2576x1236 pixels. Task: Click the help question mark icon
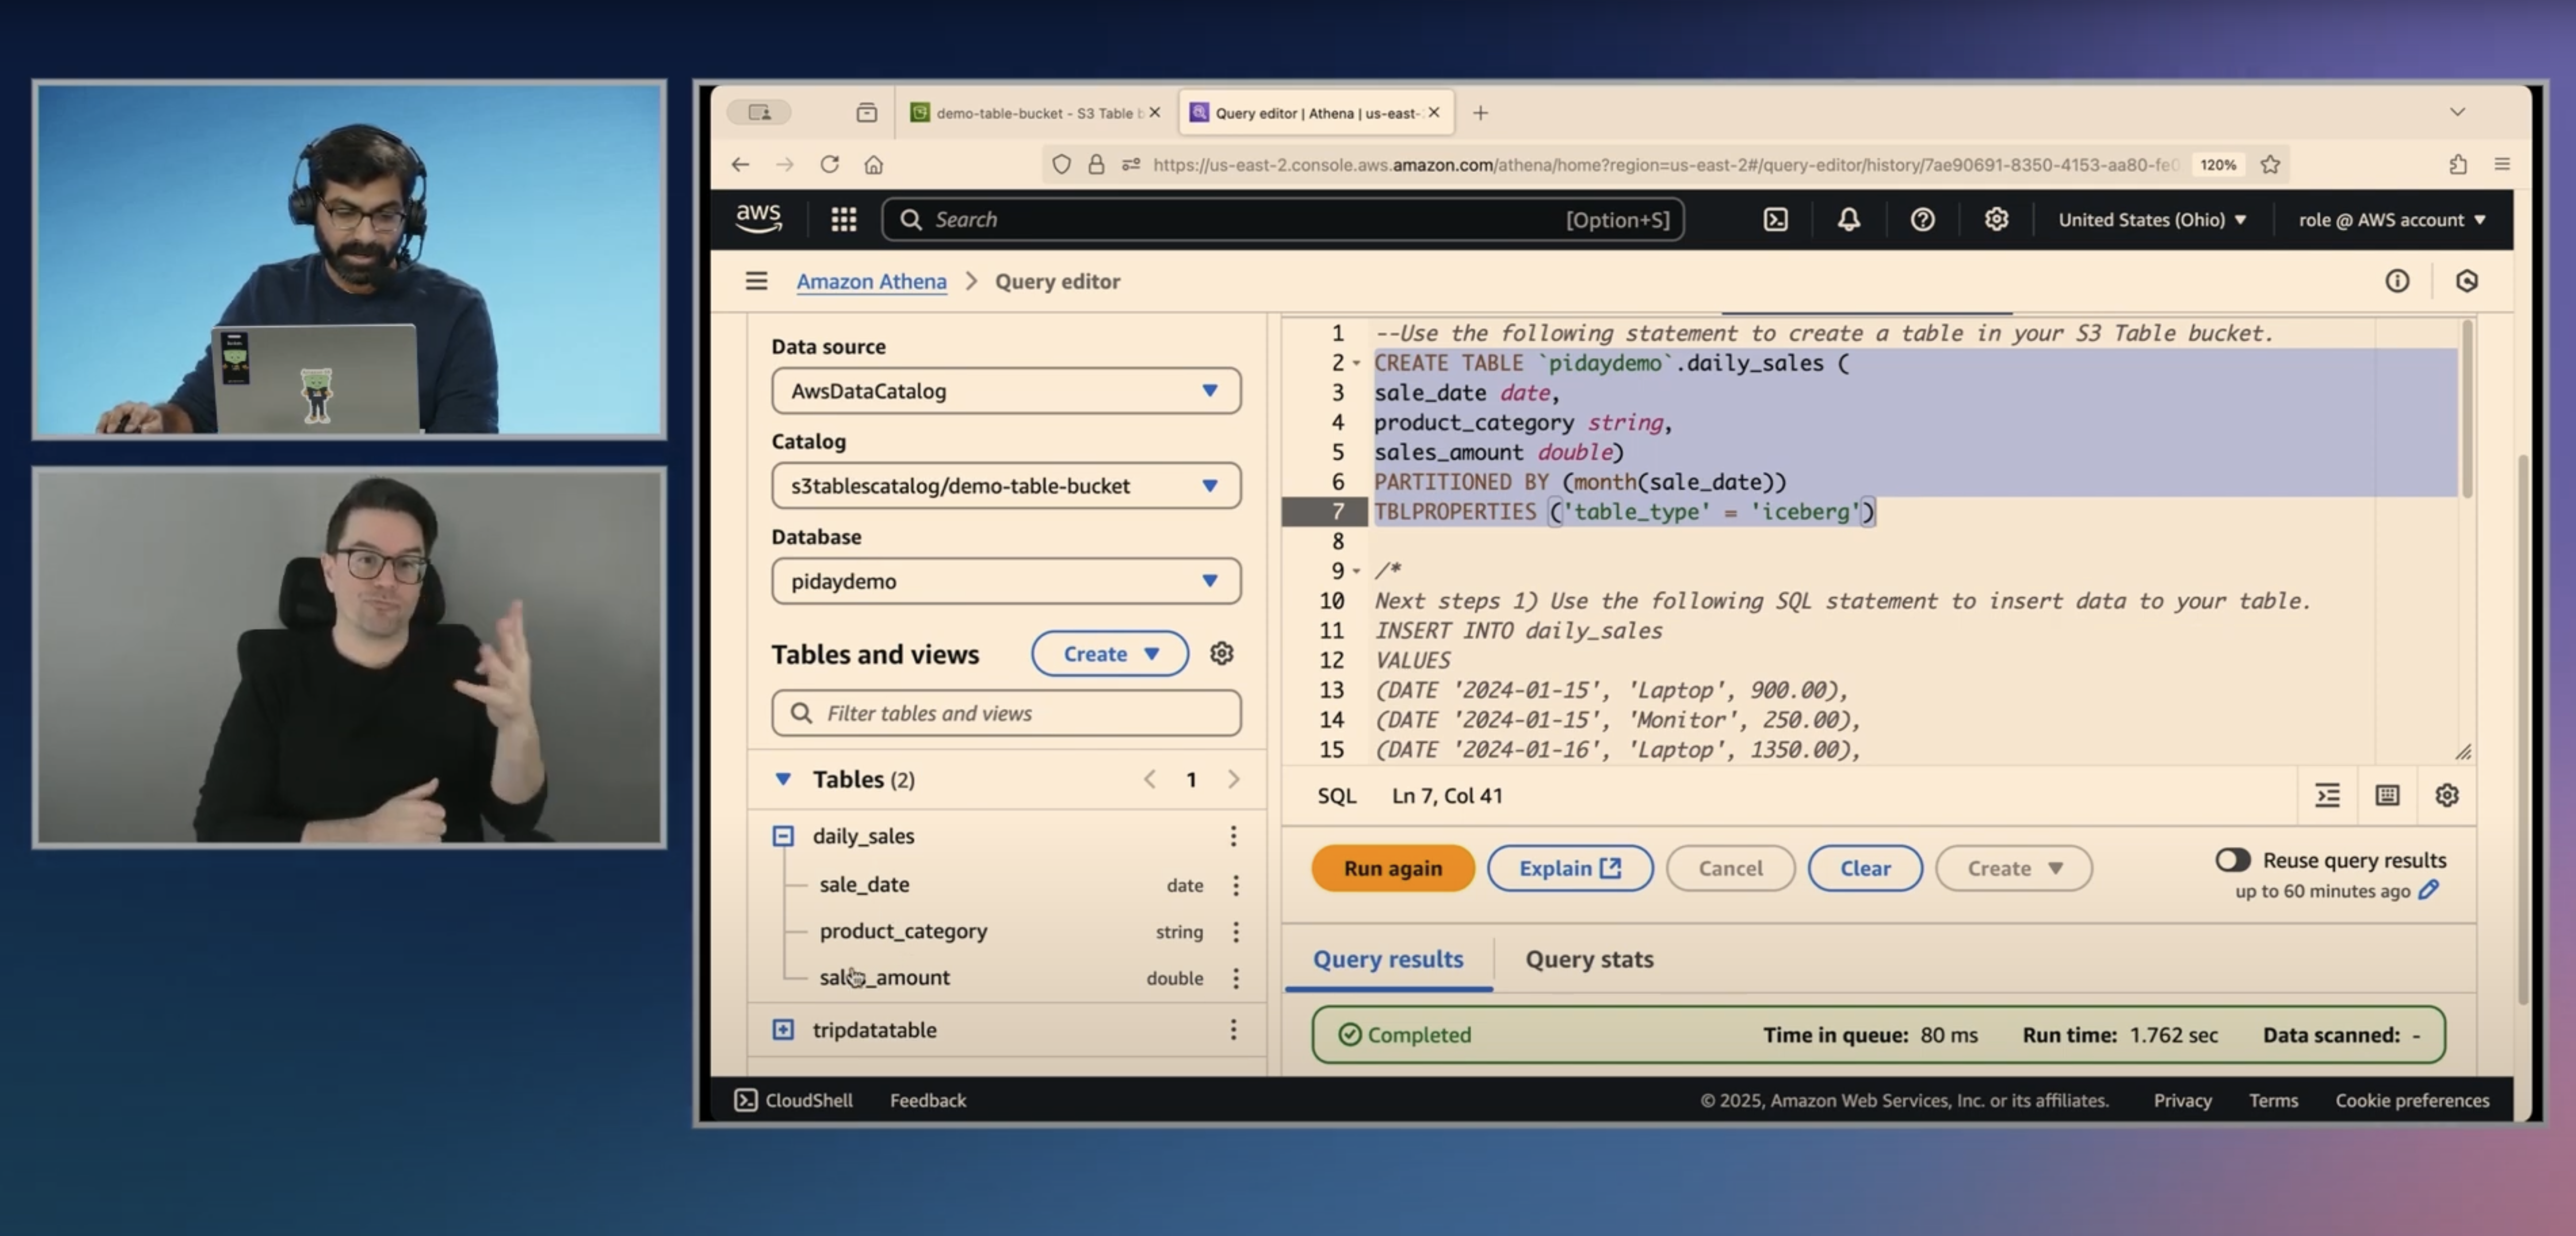coord(1922,219)
